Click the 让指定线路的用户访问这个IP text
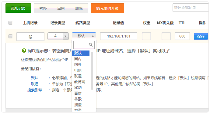The image size is (210, 114). click(x=44, y=60)
